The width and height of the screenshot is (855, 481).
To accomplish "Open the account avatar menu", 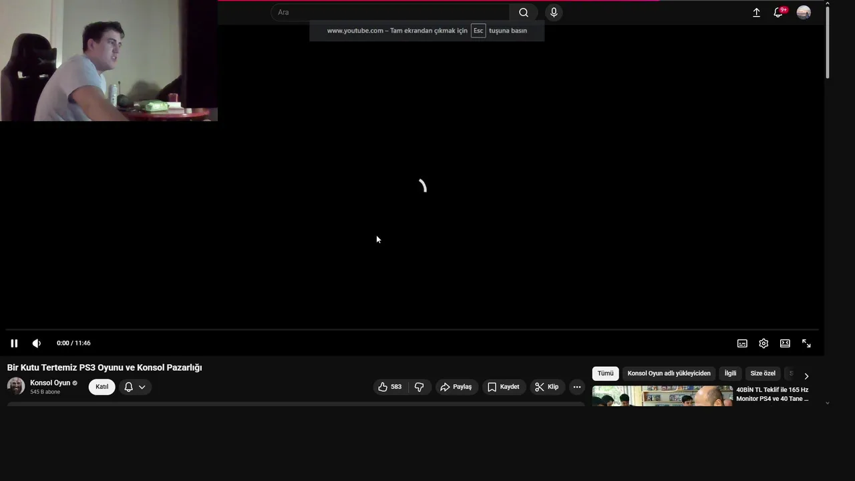I will [x=804, y=12].
